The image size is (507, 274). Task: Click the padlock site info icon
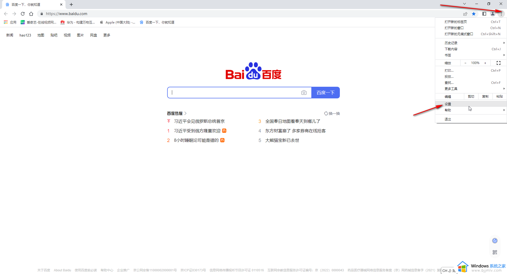[41, 14]
